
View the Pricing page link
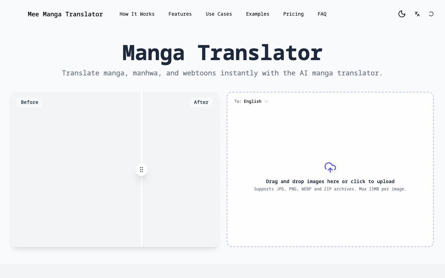[x=293, y=14]
